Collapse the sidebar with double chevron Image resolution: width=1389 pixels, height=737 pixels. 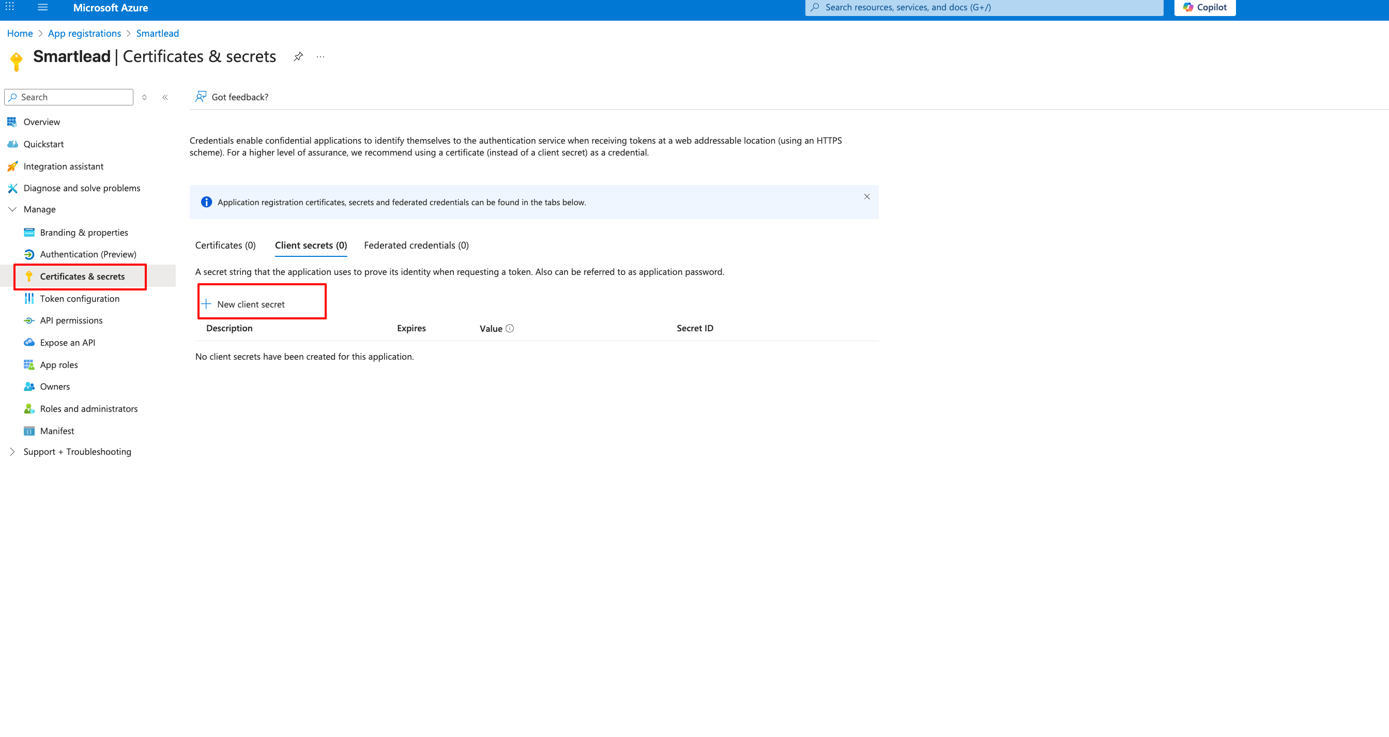click(165, 97)
